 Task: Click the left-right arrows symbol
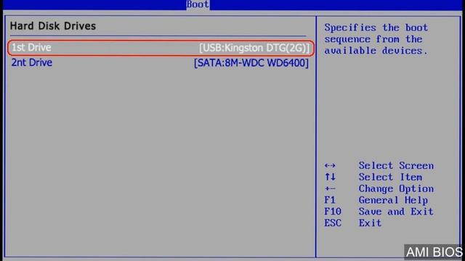tap(330, 165)
